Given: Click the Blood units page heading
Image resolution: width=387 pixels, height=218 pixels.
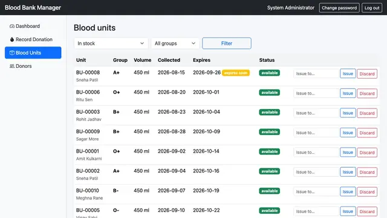Looking at the screenshot, I should click(x=94, y=28).
